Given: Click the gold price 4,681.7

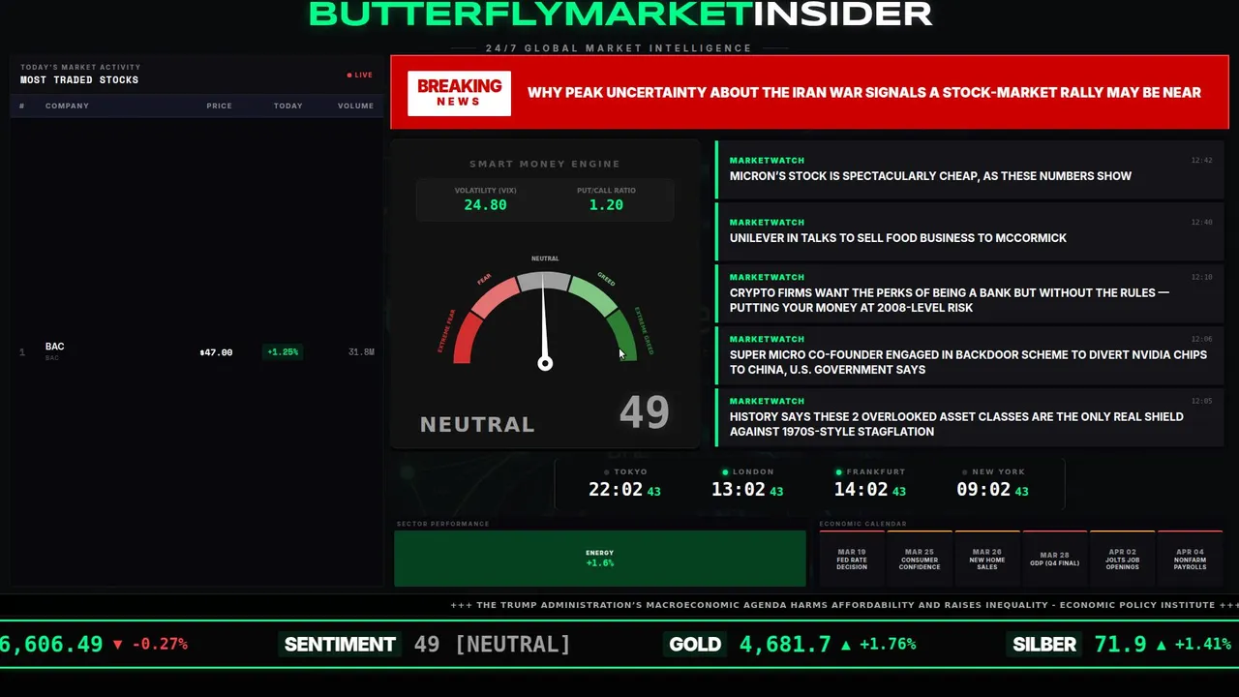Looking at the screenshot, I should point(785,645).
